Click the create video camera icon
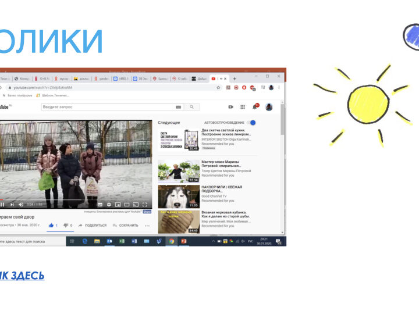Screen dimensions: 419x314 pyautogui.click(x=230, y=107)
